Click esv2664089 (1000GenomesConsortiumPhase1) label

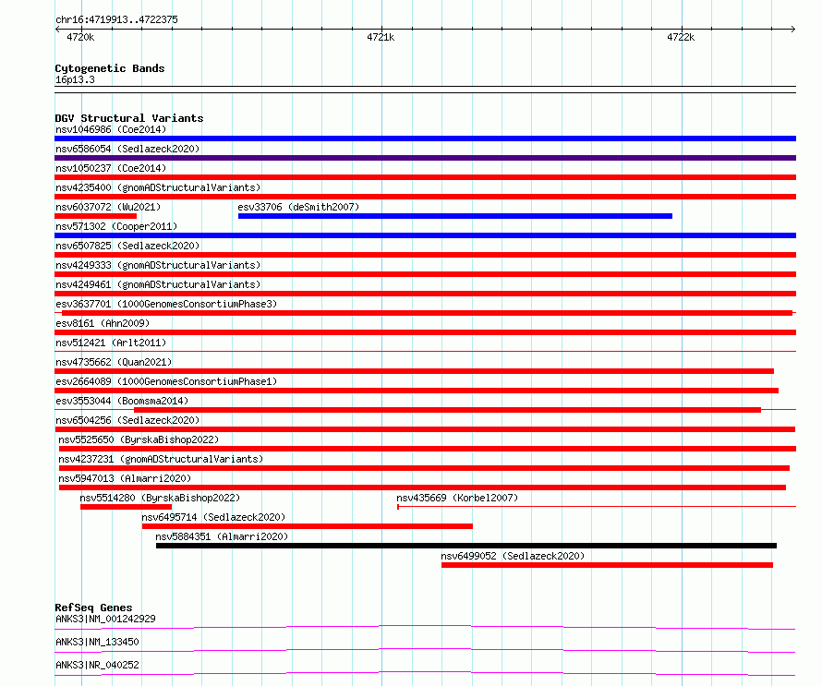pyautogui.click(x=166, y=381)
